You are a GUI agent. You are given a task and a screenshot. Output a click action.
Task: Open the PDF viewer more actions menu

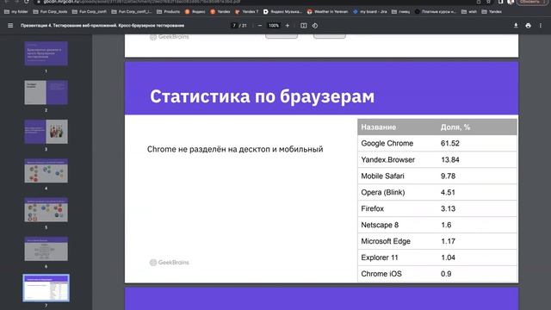point(541,26)
